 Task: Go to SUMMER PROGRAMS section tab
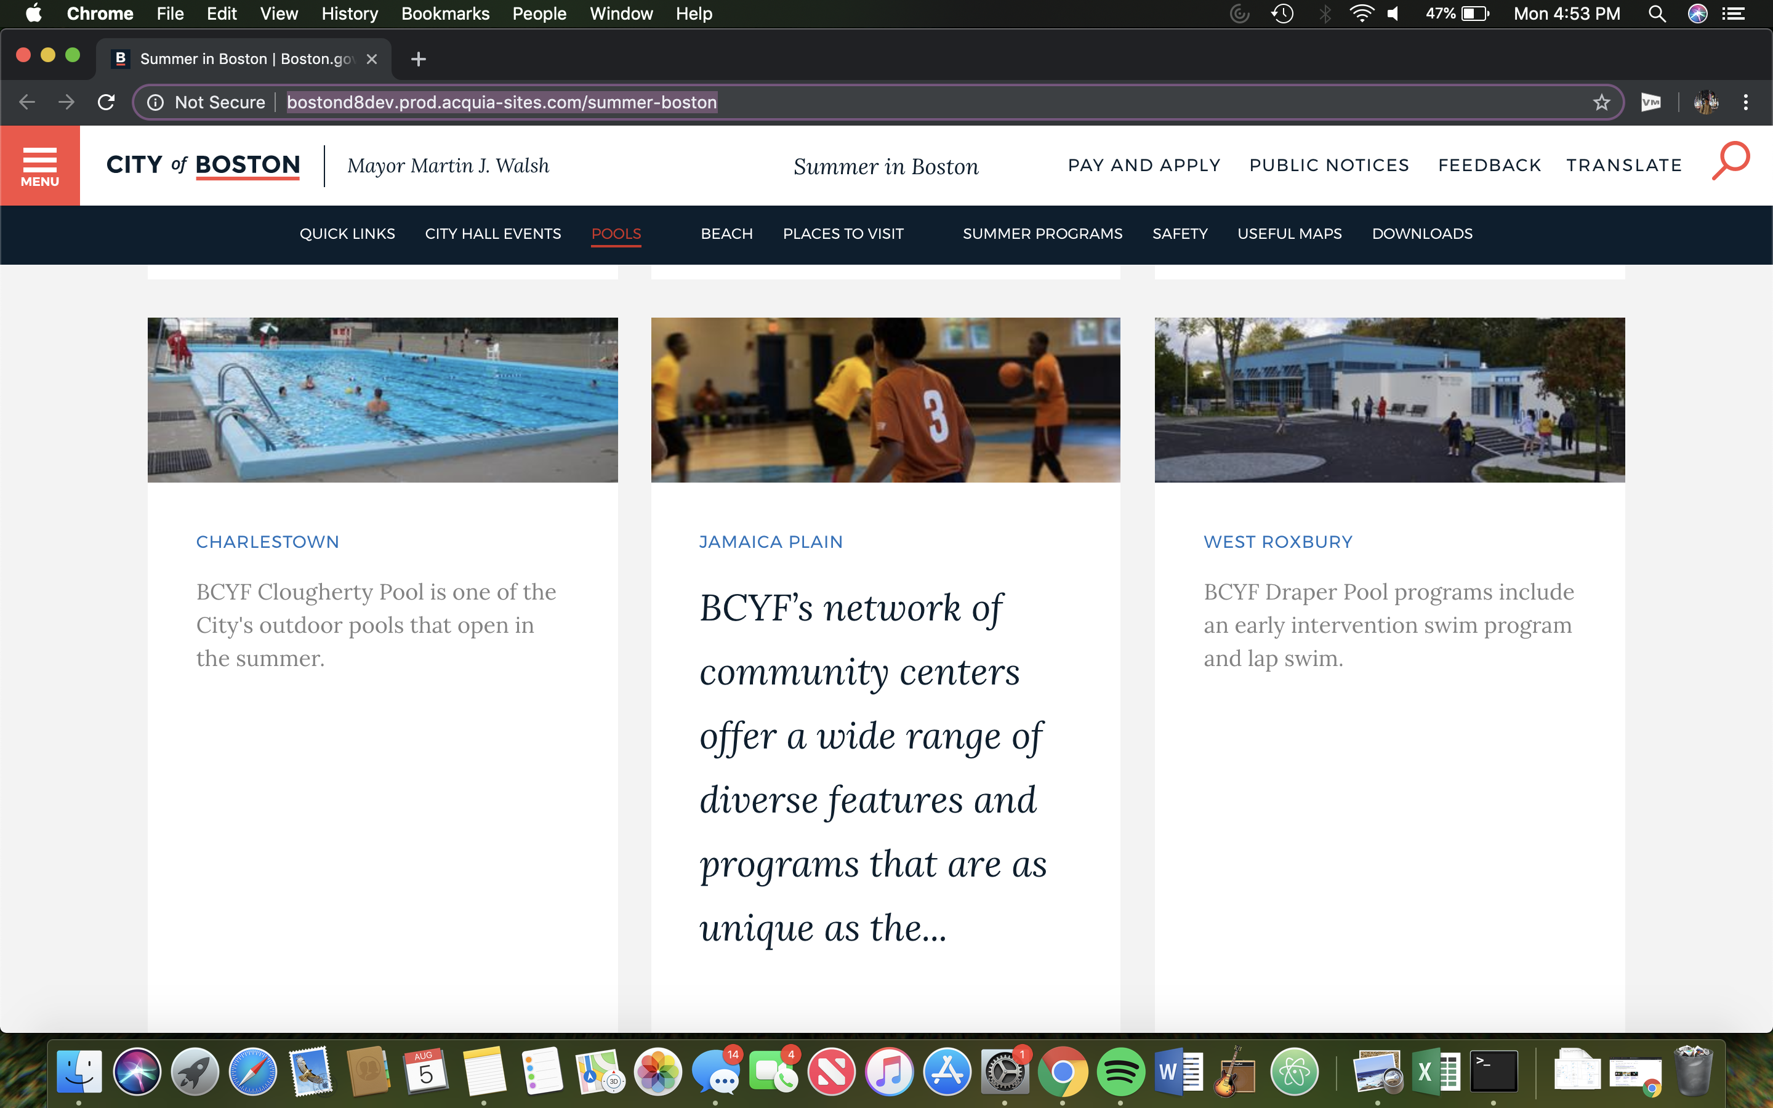(x=1042, y=234)
